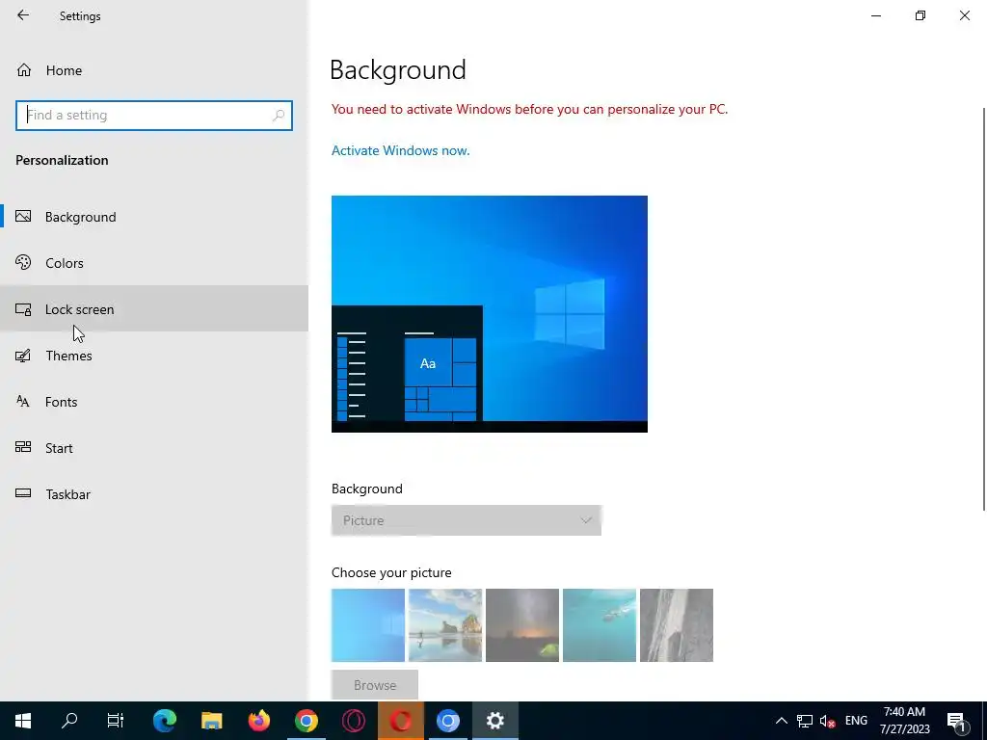Viewport: 987px width, 740px height.
Task: Click the Colors palette icon
Action: tap(23, 262)
